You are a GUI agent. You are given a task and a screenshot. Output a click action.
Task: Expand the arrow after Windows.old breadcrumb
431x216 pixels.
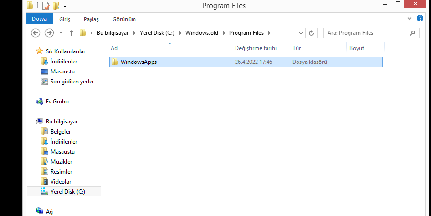224,33
